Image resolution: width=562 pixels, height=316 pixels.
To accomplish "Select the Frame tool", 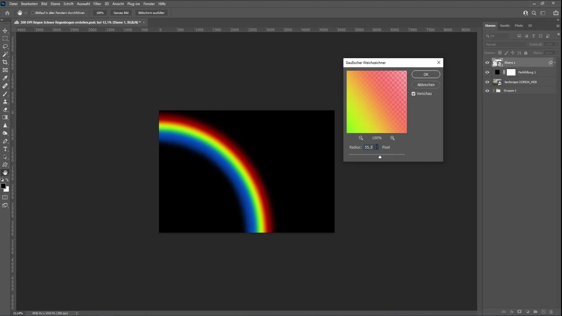I will (x=5, y=70).
